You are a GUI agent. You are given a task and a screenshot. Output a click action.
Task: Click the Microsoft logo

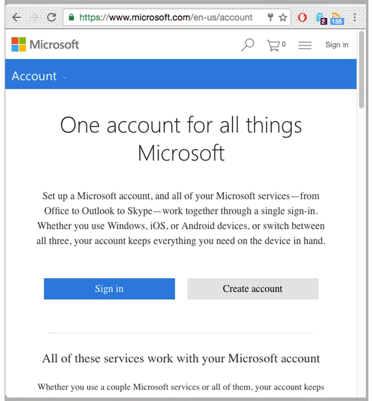tap(45, 45)
